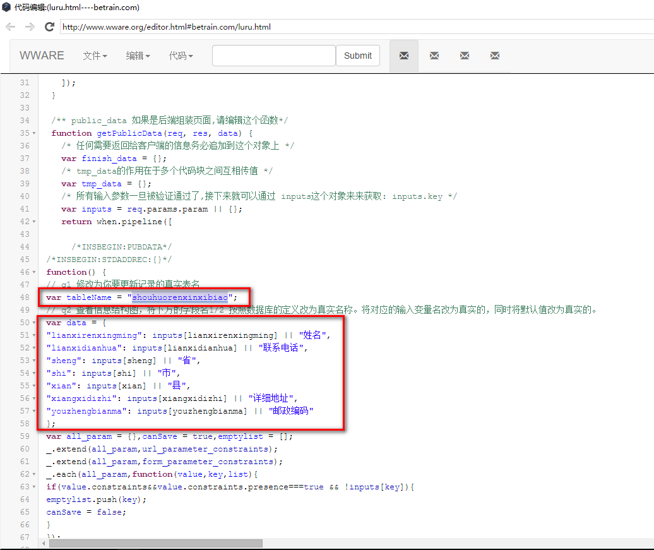Click the horizontal scrollbar thumb
The image size is (654, 550).
tap(156, 543)
